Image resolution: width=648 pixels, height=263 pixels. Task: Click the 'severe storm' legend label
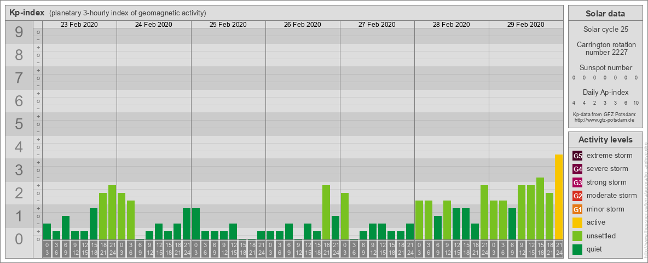[x=607, y=169]
